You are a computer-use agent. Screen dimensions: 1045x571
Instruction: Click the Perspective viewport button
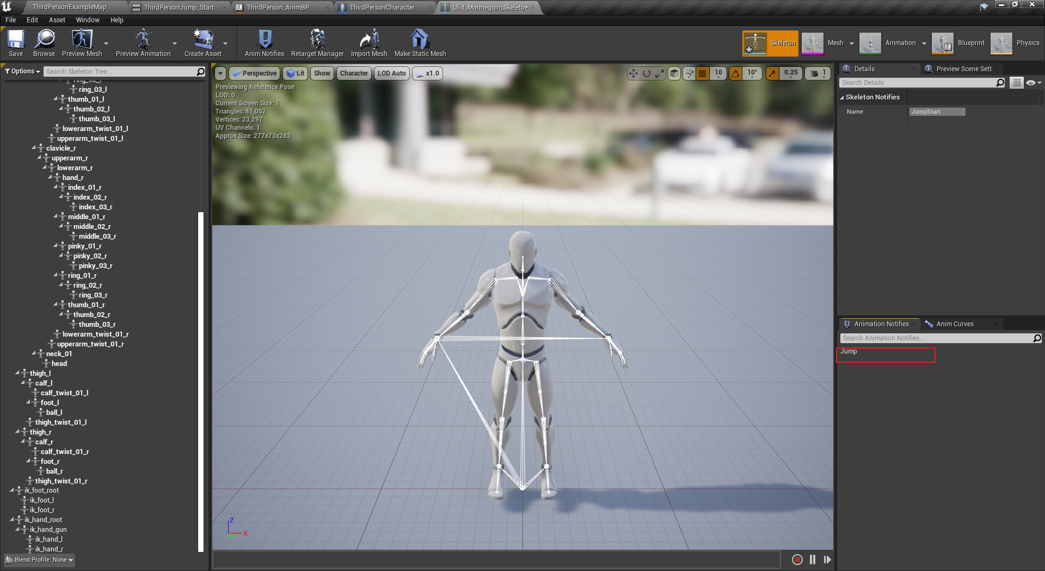(x=255, y=73)
